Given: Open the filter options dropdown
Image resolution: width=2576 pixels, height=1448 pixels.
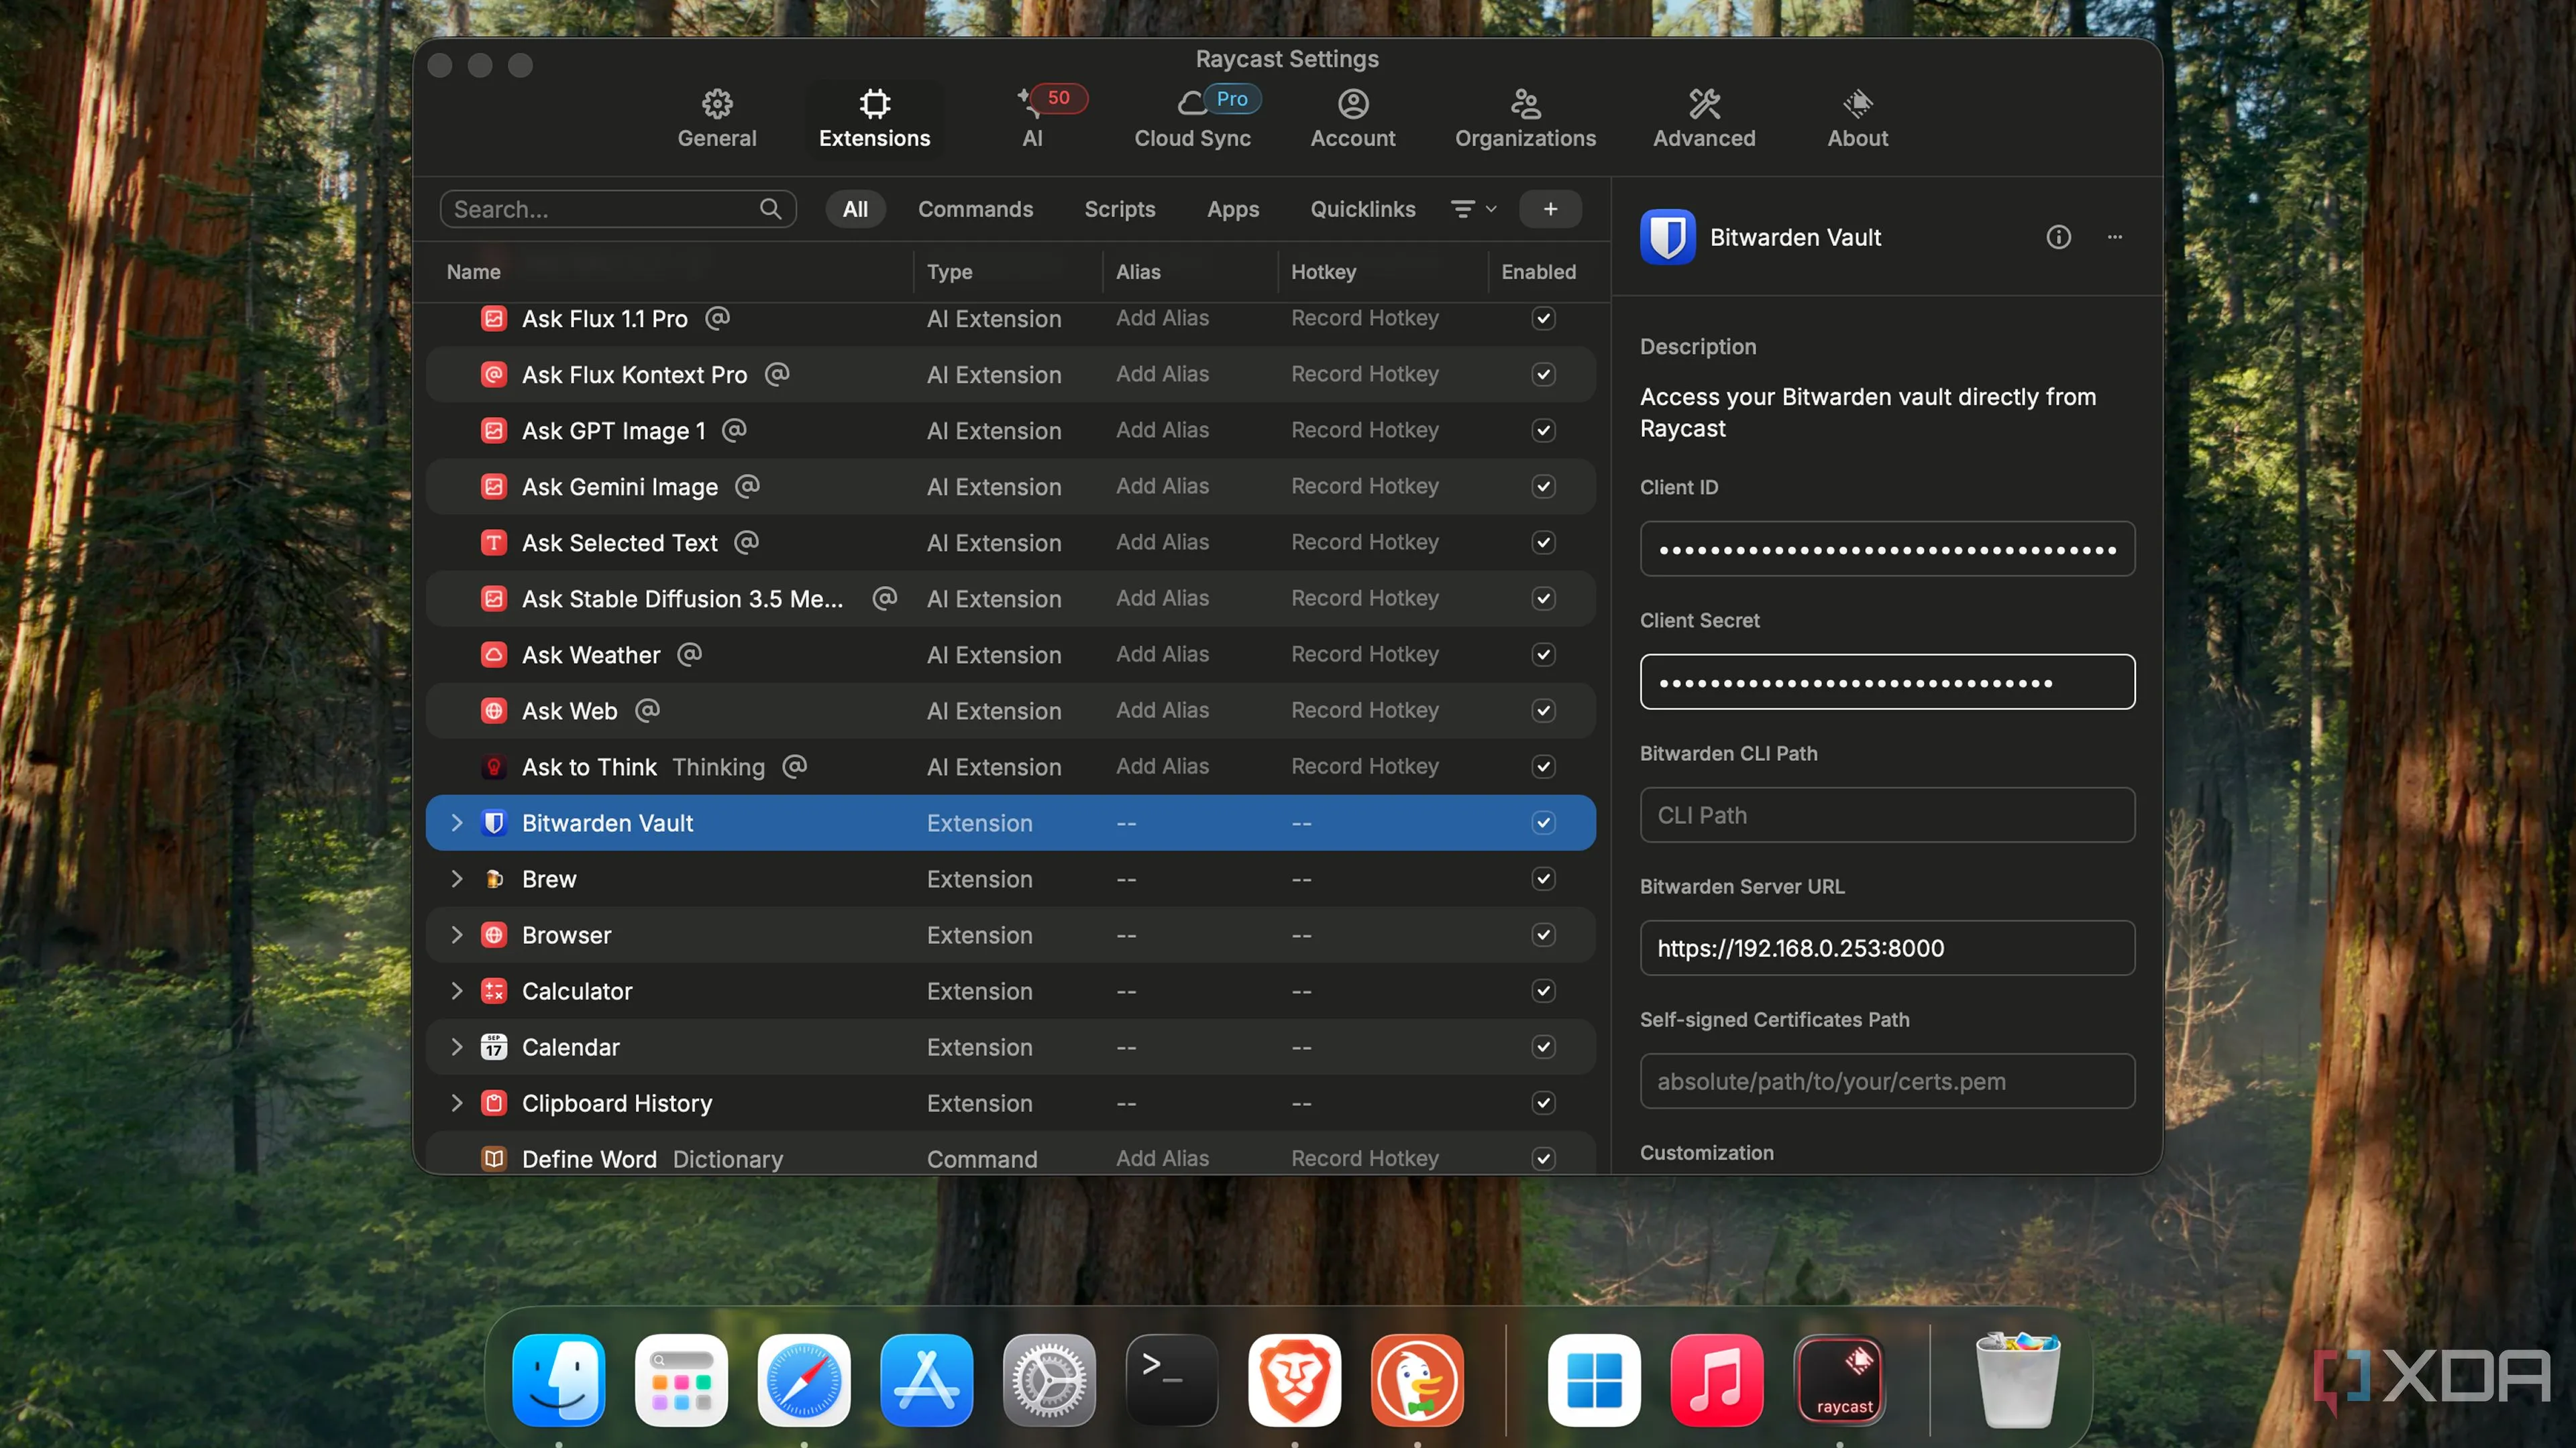Looking at the screenshot, I should click(x=1473, y=209).
